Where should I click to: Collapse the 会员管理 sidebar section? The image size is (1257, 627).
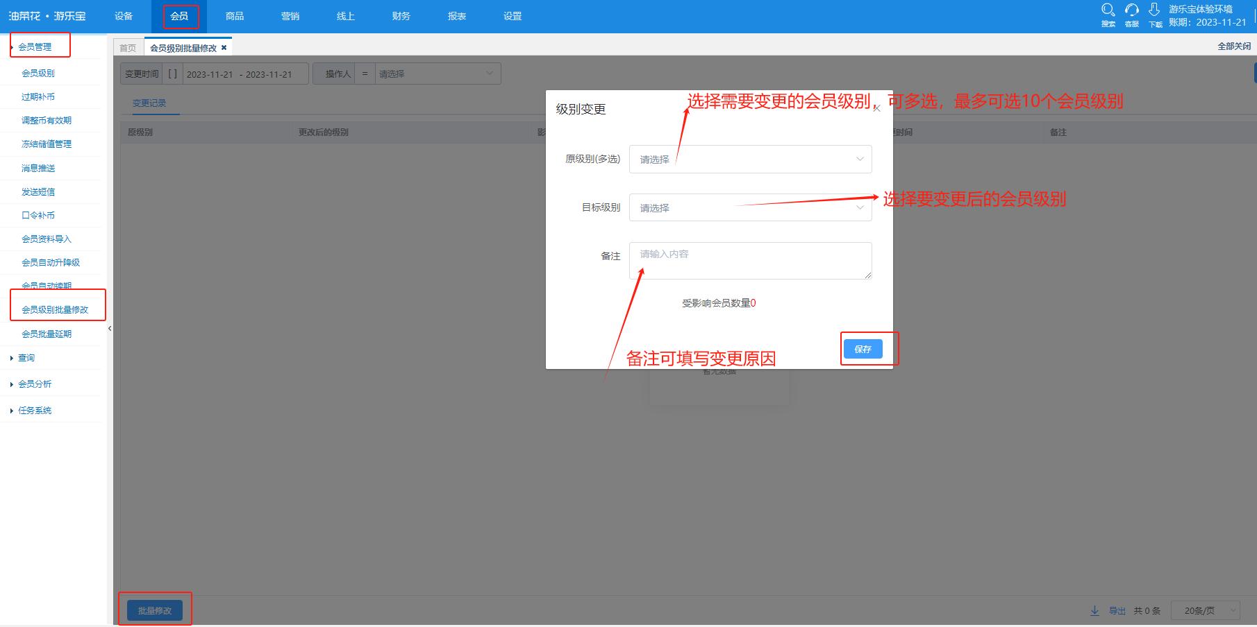35,46
